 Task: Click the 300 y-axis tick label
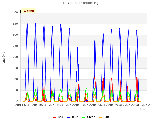click(x=15, y=35)
